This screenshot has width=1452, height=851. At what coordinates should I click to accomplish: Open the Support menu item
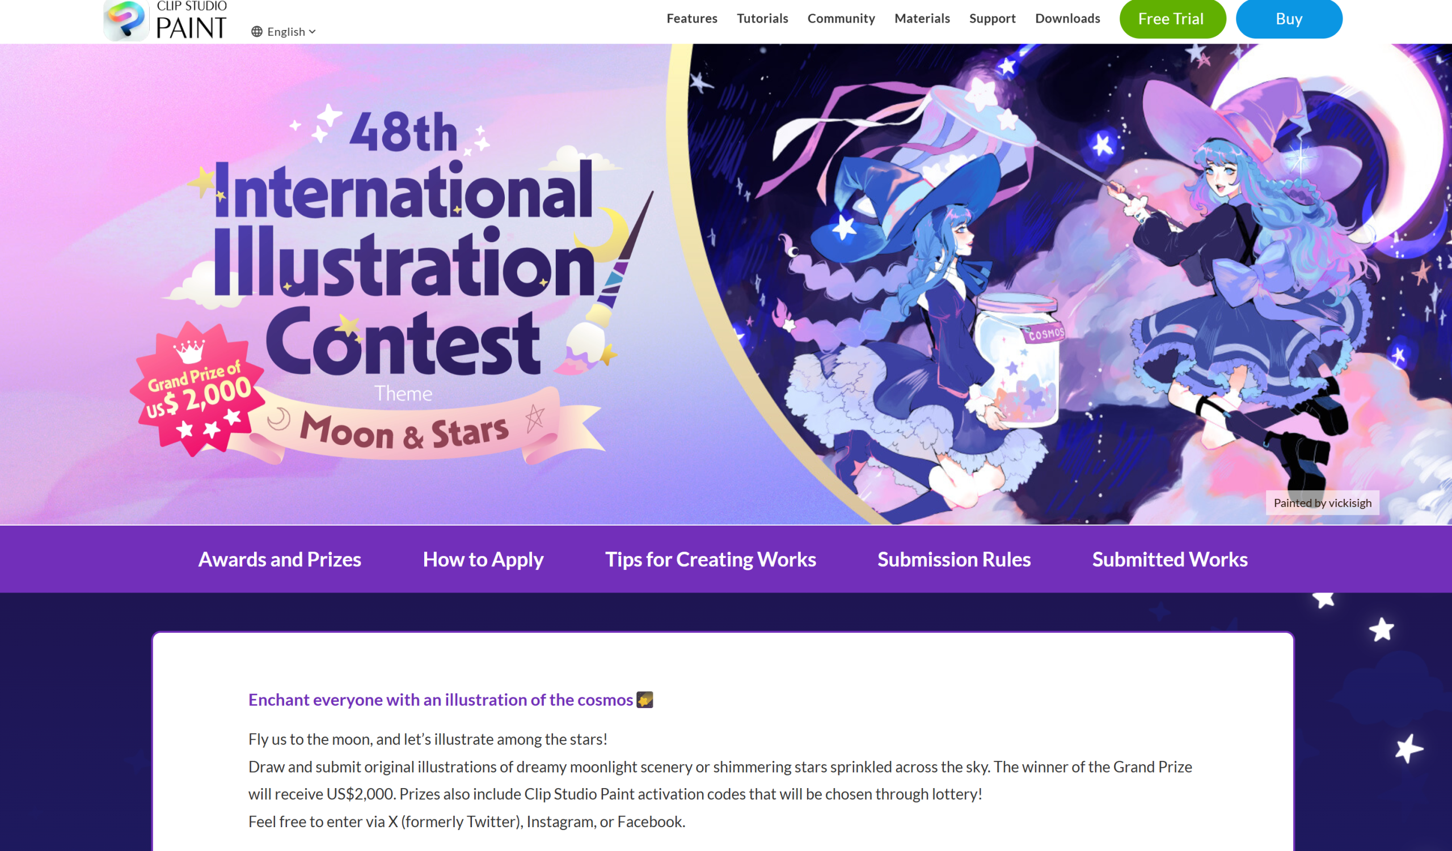tap(992, 18)
